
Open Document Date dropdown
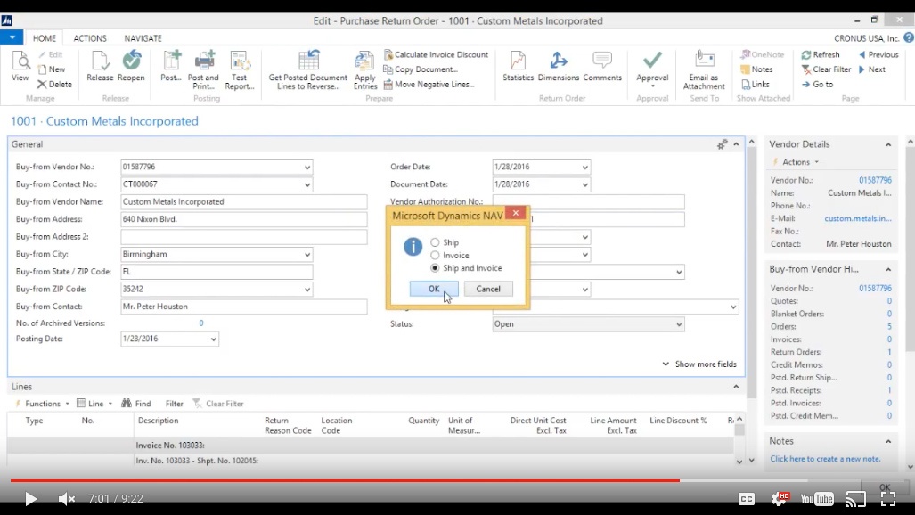(584, 184)
